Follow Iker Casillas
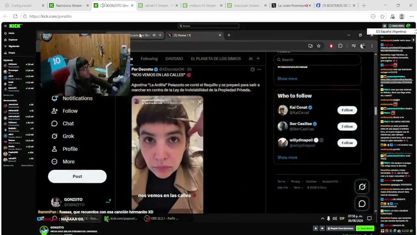The image size is (417, 235). tap(347, 127)
